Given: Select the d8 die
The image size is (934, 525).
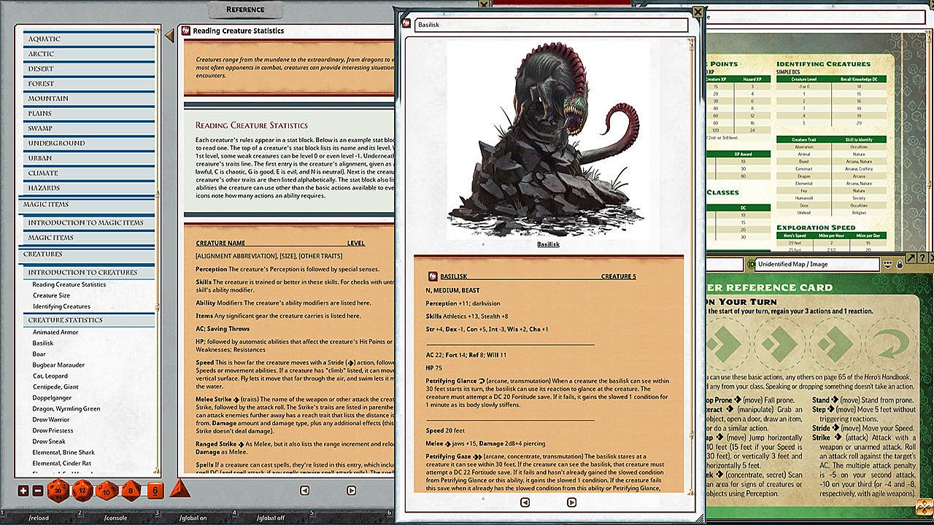Looking at the screenshot, I should point(131,491).
